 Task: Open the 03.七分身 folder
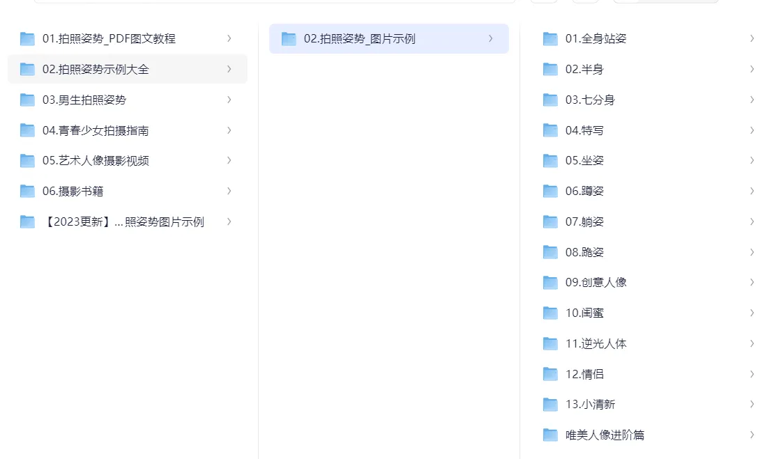(589, 100)
